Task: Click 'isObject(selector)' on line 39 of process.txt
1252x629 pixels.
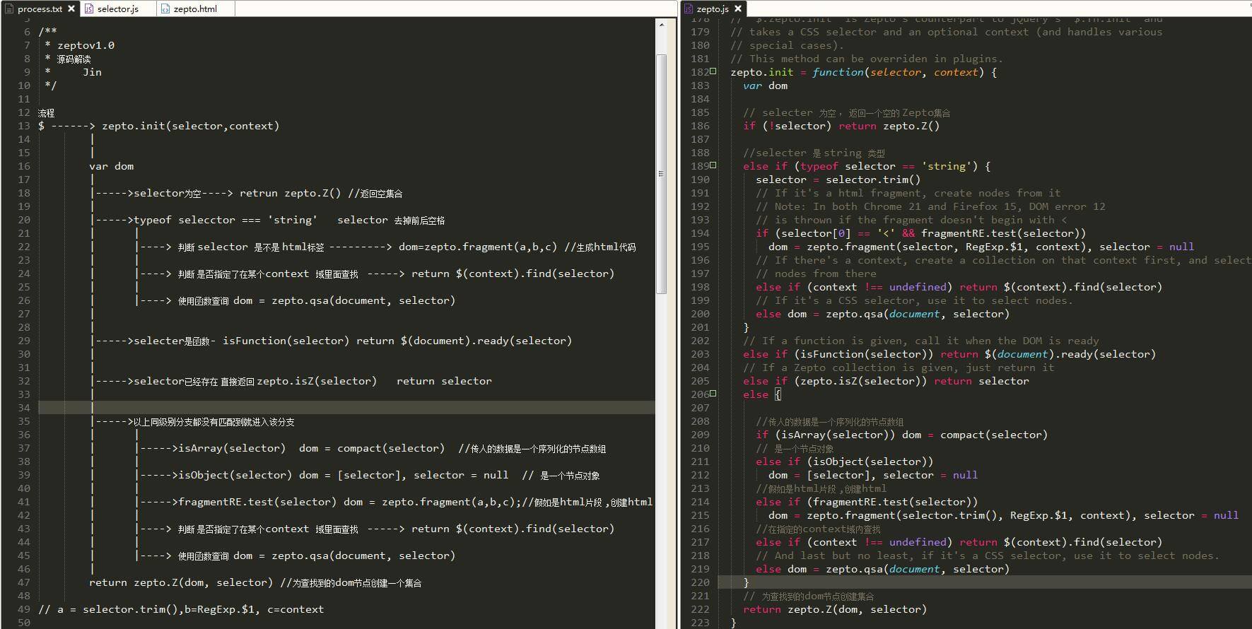Action: 235,475
